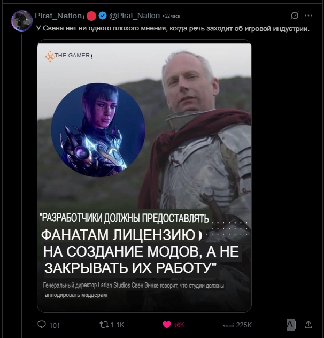Open the @Pirat_Nation handle link
Viewport: 324px width, 338px height.
click(x=135, y=16)
